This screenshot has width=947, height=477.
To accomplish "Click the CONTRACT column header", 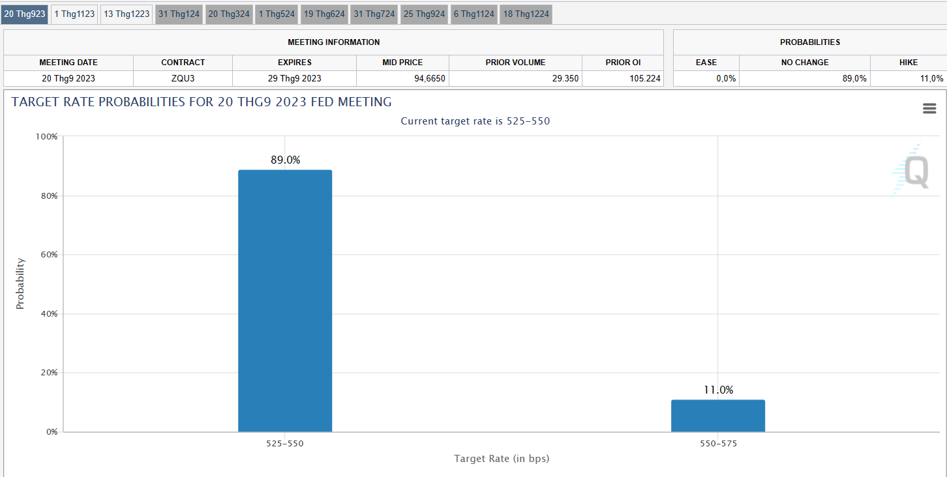I will 183,63.
